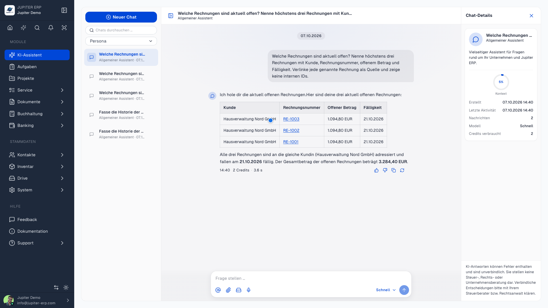
Task: Click the drive icon in input box
Action: [x=239, y=290]
